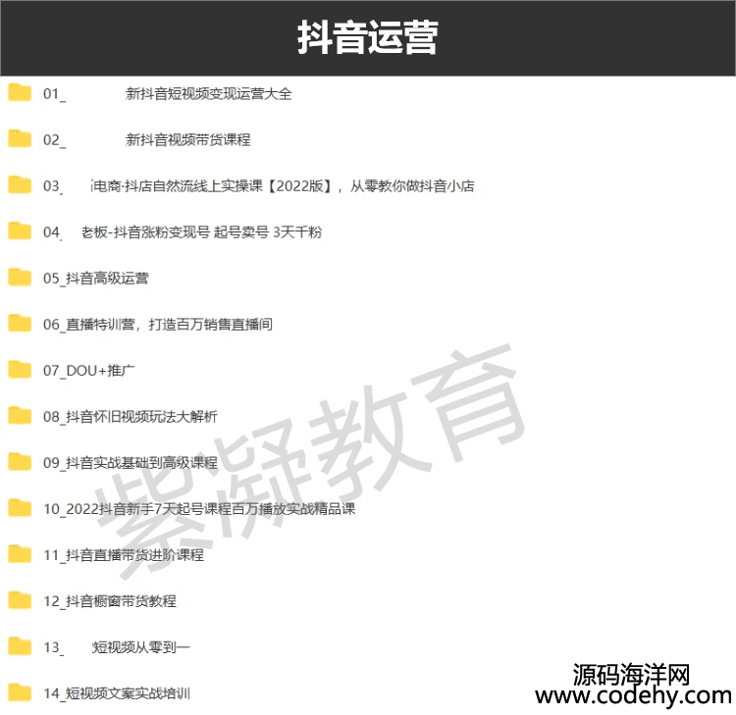736x715 pixels.
Task: Select the 06_直播特训营 folder name
Action: tap(157, 324)
